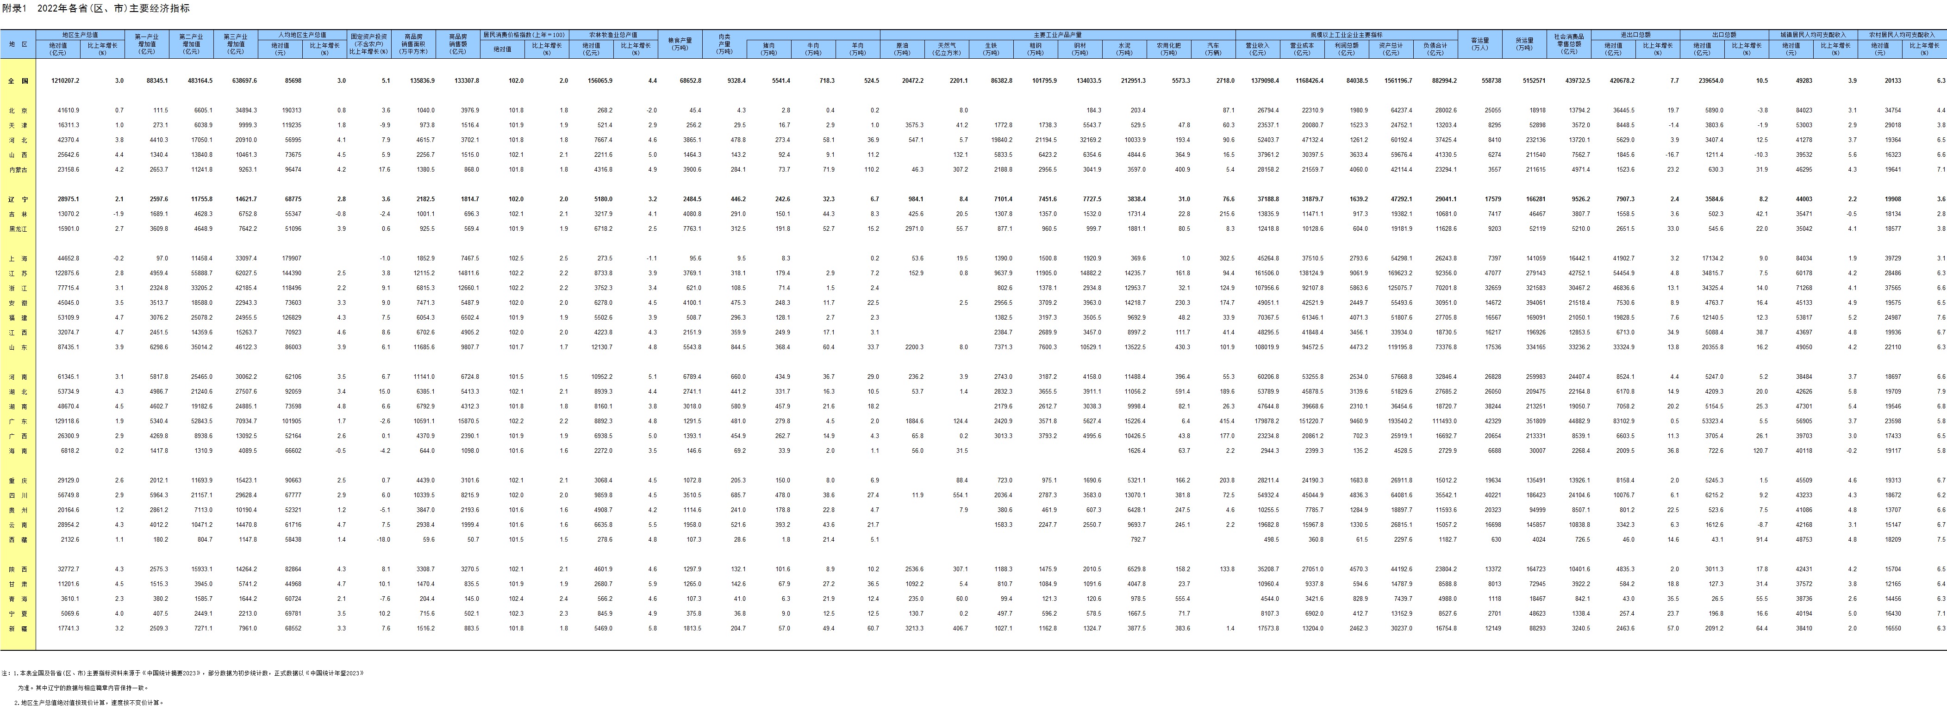This screenshot has width=1947, height=710.
Task: Select the '第一产业增加值' header
Action: pos(147,44)
